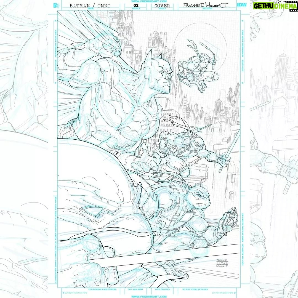The height and width of the screenshot is (298, 298).
Task: Click the "TAPE ON BACK" text
Action: pos(162,289)
